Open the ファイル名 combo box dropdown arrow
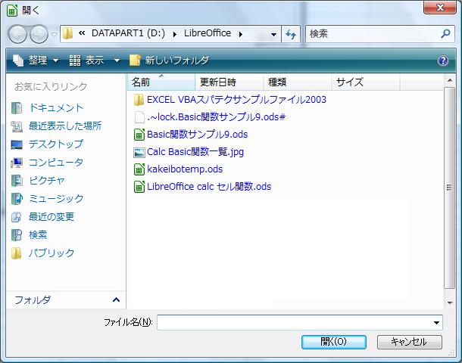The image size is (462, 363). point(437,323)
